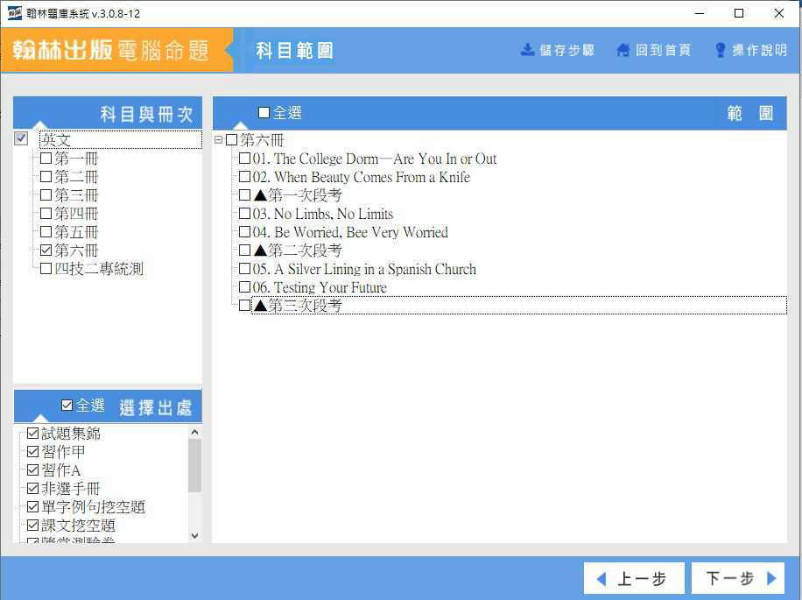The width and height of the screenshot is (802, 600).
Task: Check the 第五冊 volume checkbox
Action: (x=46, y=232)
